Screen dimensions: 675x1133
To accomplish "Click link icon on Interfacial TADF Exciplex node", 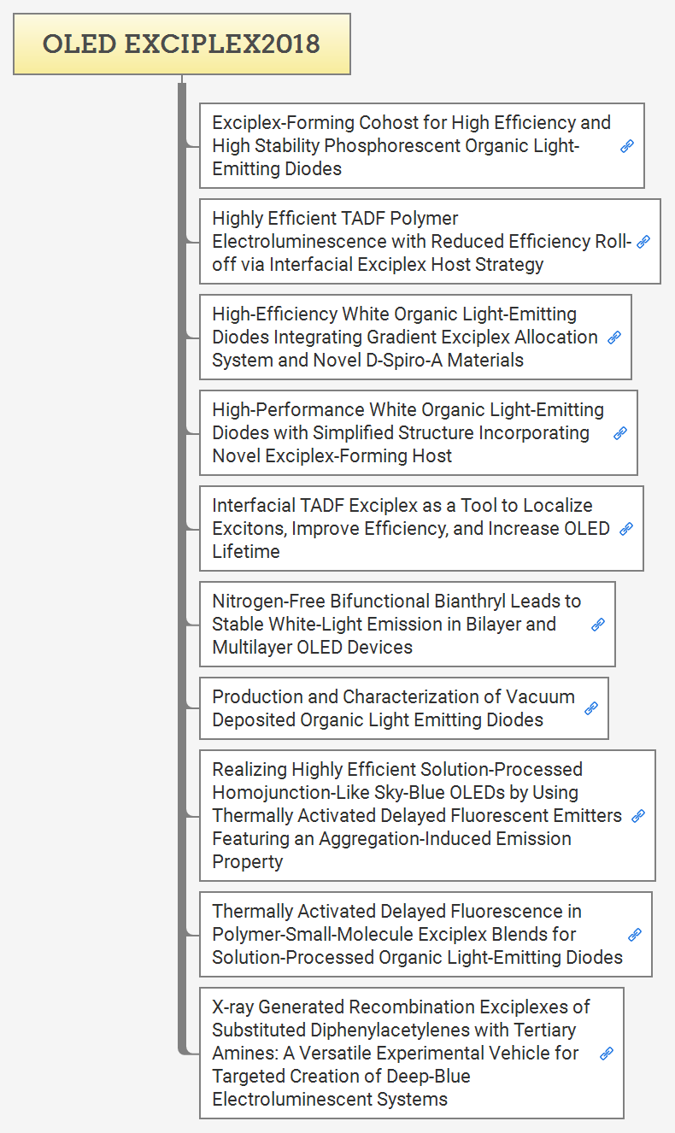I will (626, 529).
